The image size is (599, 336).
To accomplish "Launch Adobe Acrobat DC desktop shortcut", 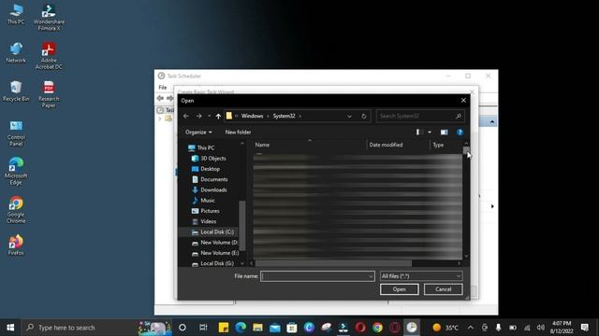I will (x=49, y=56).
